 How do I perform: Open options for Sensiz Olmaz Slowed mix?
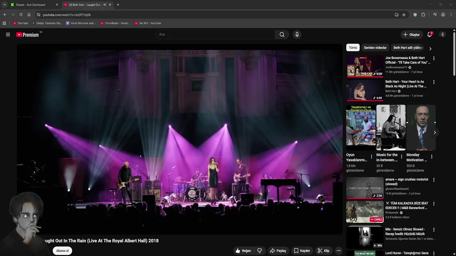434,230
